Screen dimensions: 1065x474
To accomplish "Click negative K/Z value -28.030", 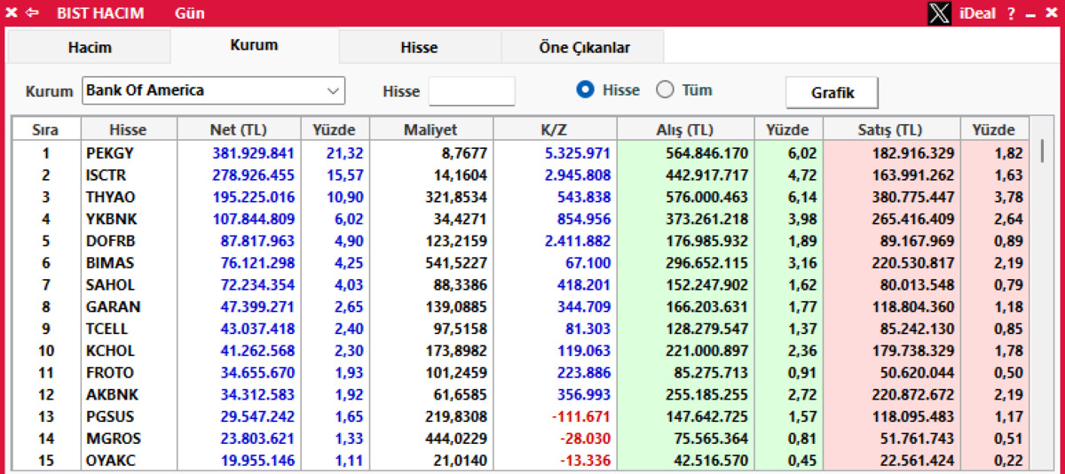I will [586, 439].
